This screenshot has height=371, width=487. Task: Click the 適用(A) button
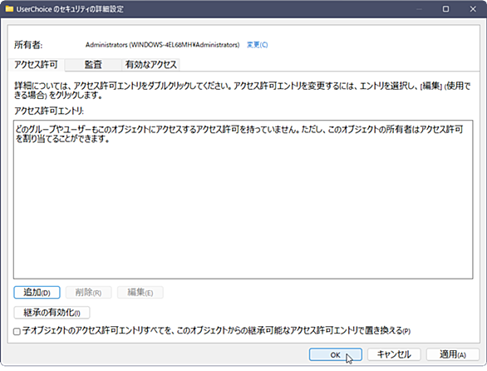[x=453, y=354]
